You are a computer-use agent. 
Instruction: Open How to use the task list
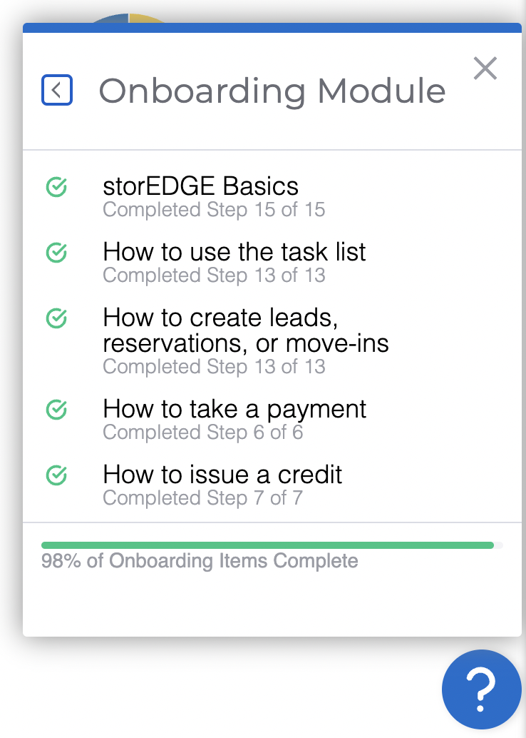[x=234, y=252]
